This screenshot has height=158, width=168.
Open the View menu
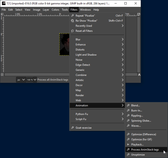[x=28, y=10]
